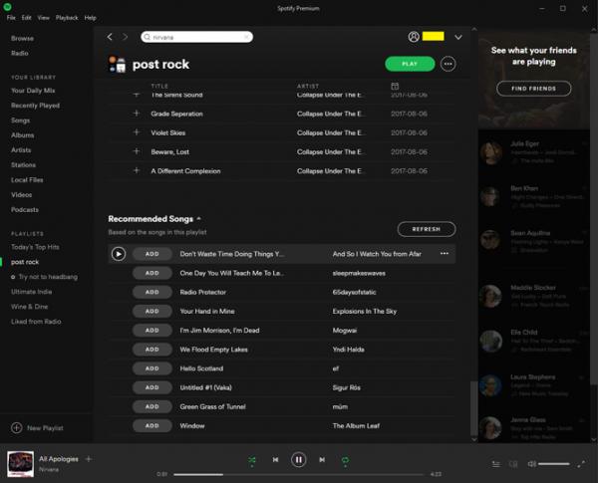
Task: Open the play queue
Action: pyautogui.click(x=496, y=464)
